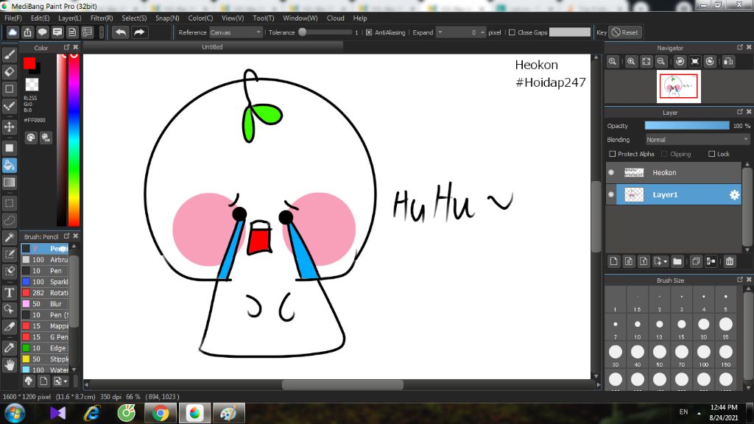Open Google Chrome from taskbar
The width and height of the screenshot is (754, 424).
160,414
